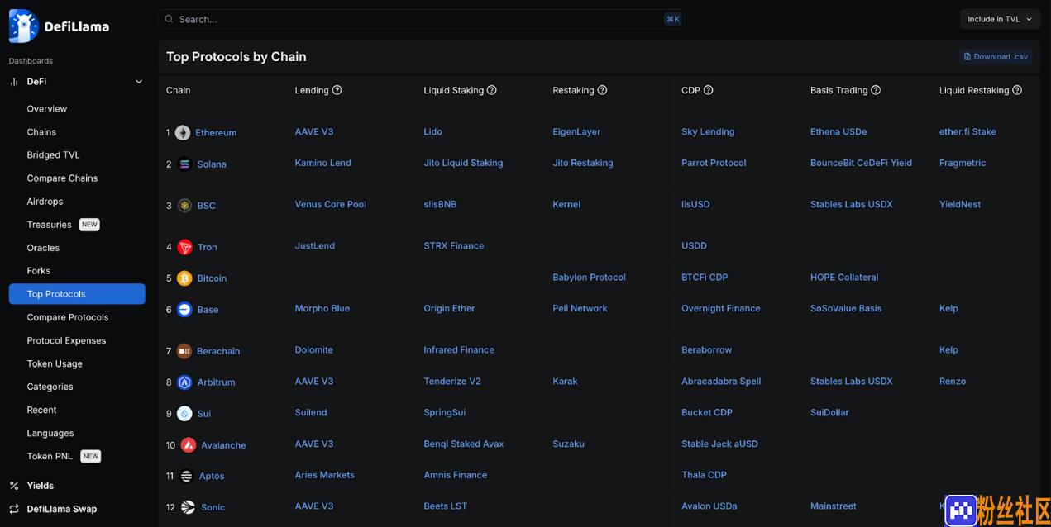Open the Forks page

[x=39, y=271]
